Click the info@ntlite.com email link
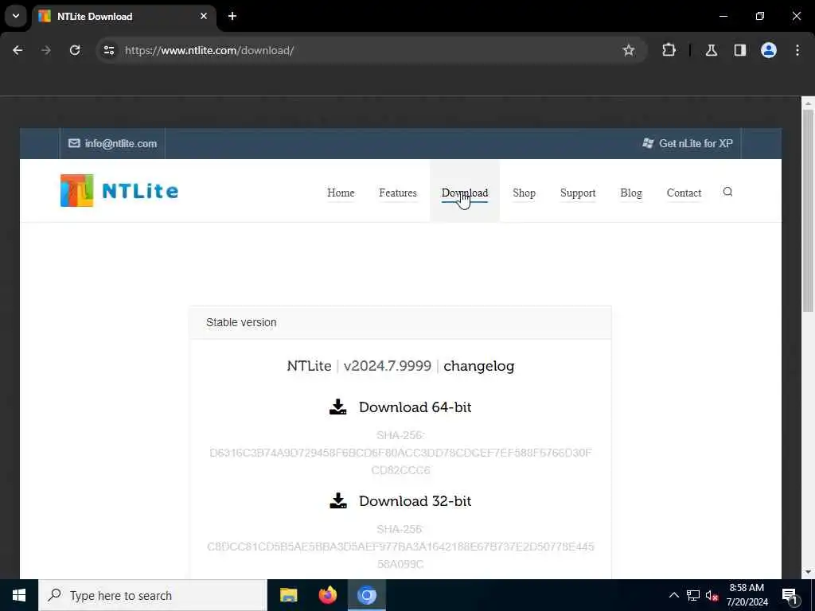This screenshot has height=611, width=815. point(113,143)
